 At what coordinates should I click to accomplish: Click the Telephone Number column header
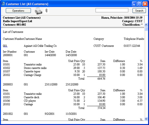point(134,39)
